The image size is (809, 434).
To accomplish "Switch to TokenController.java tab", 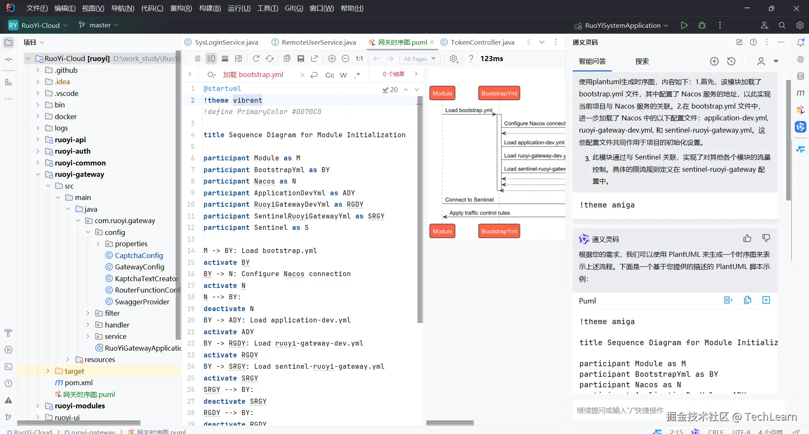I will 478,42.
